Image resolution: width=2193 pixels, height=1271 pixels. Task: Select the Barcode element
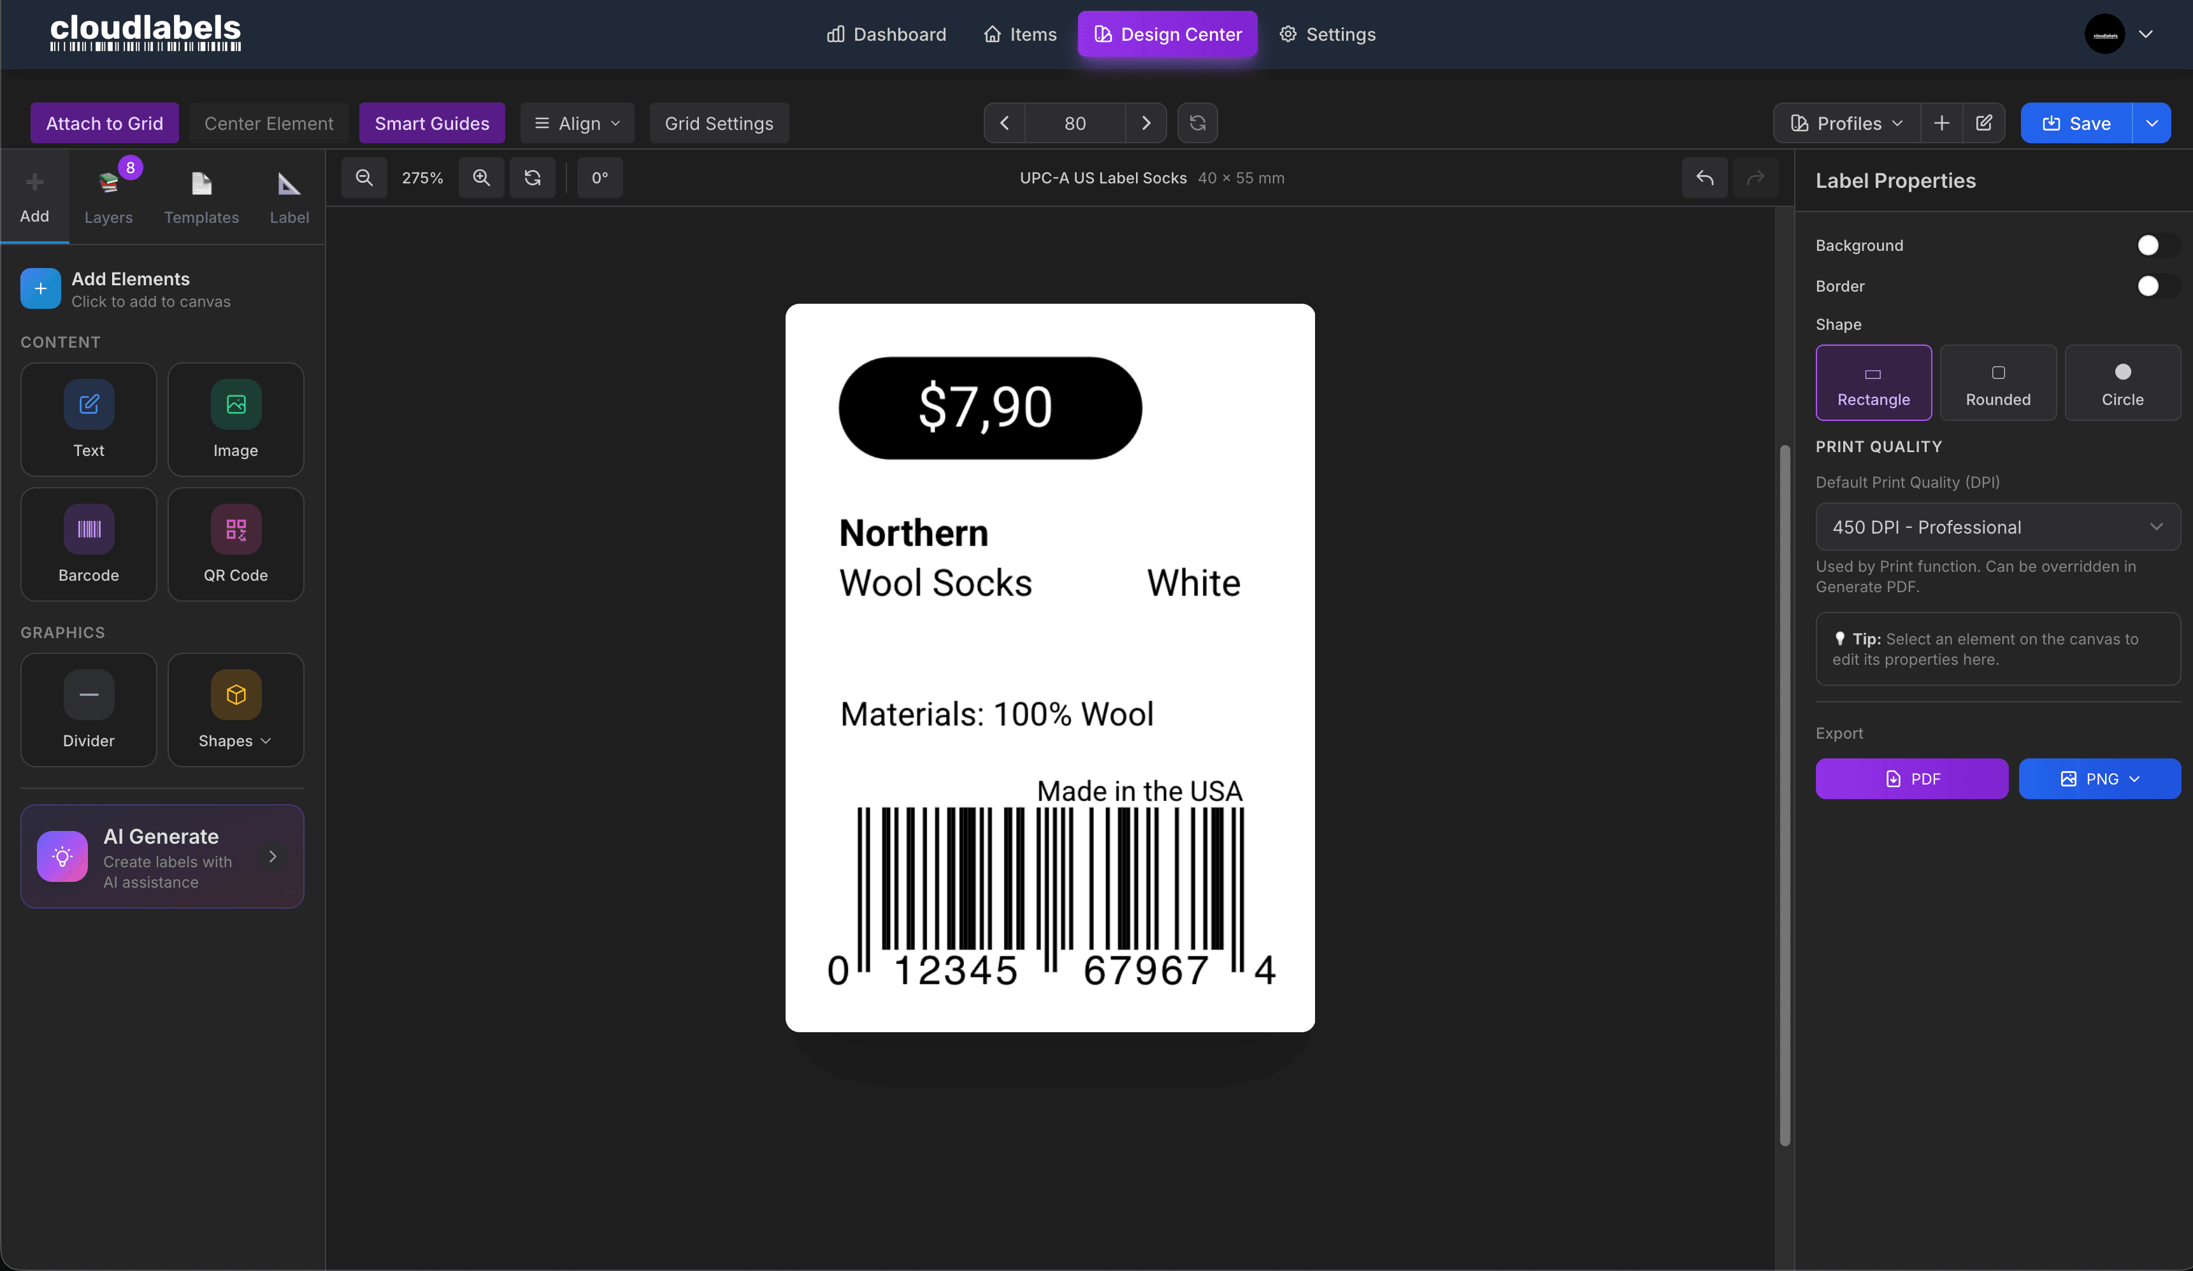[x=88, y=544]
